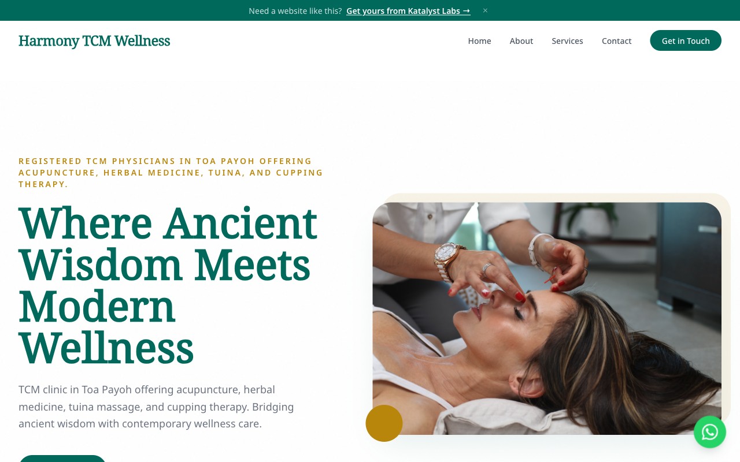Navigate to the Contact page
Image resolution: width=740 pixels, height=462 pixels.
[x=616, y=41]
